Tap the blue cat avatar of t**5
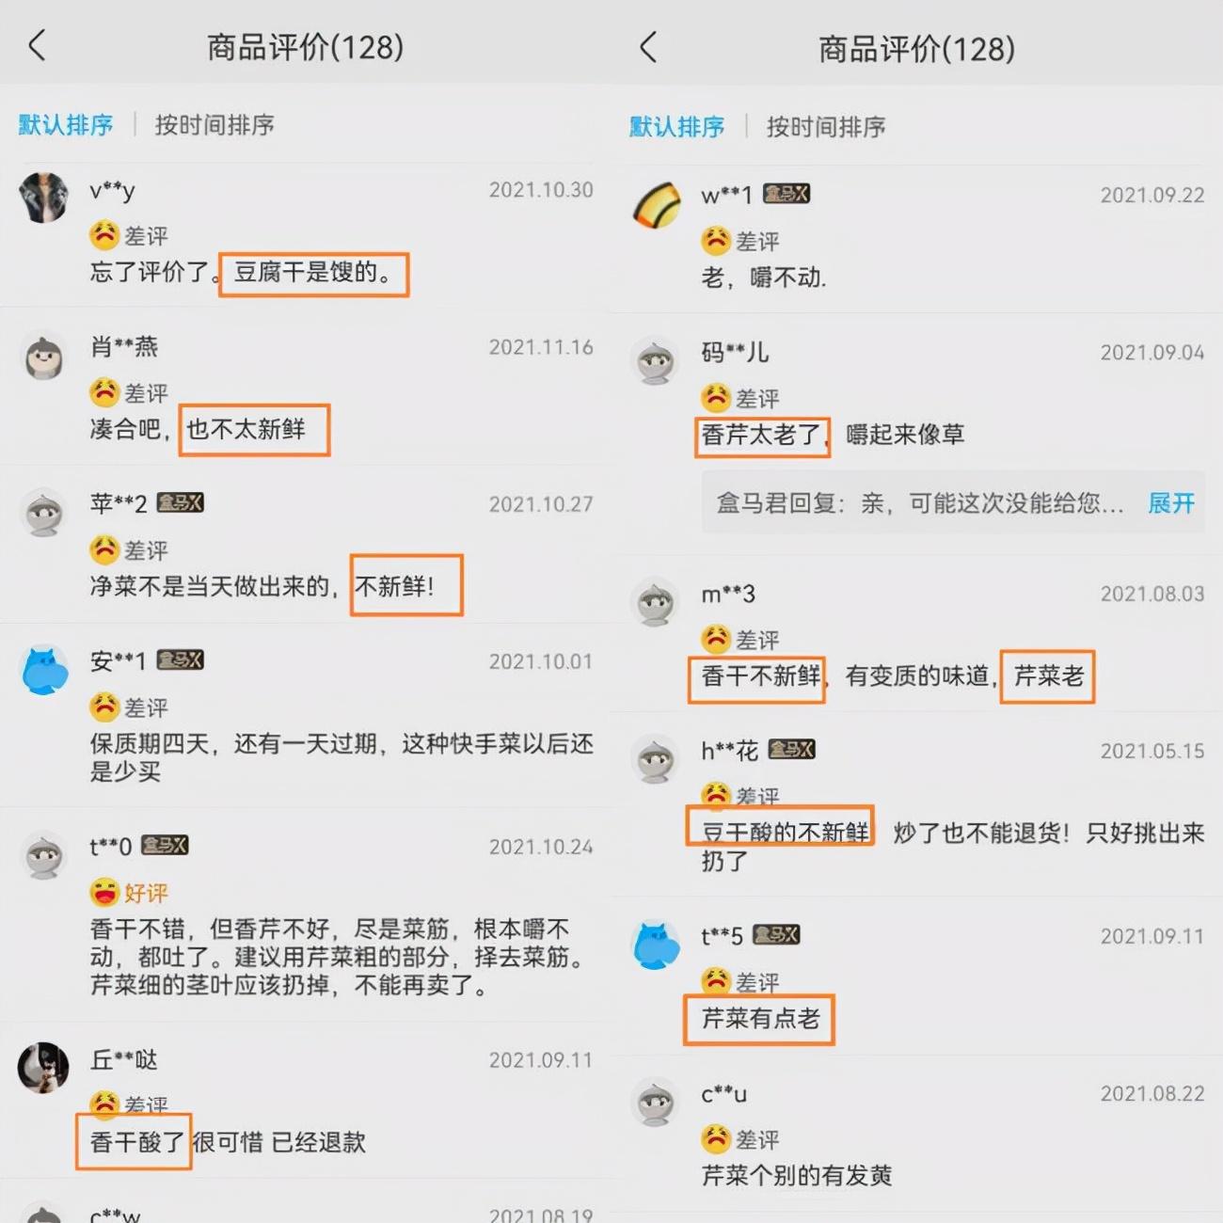Image resolution: width=1223 pixels, height=1223 pixels. [656, 945]
